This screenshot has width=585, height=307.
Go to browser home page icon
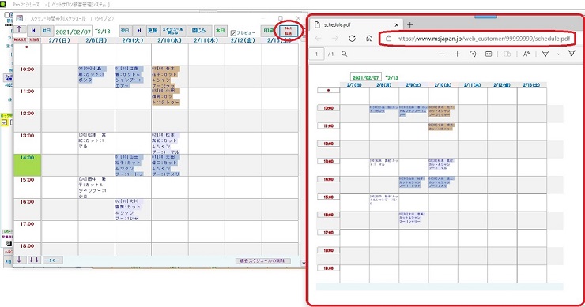[369, 39]
